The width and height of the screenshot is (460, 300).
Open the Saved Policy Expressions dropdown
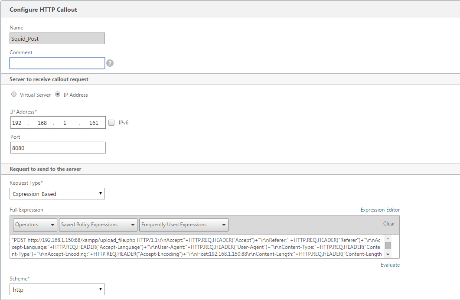[98, 225]
